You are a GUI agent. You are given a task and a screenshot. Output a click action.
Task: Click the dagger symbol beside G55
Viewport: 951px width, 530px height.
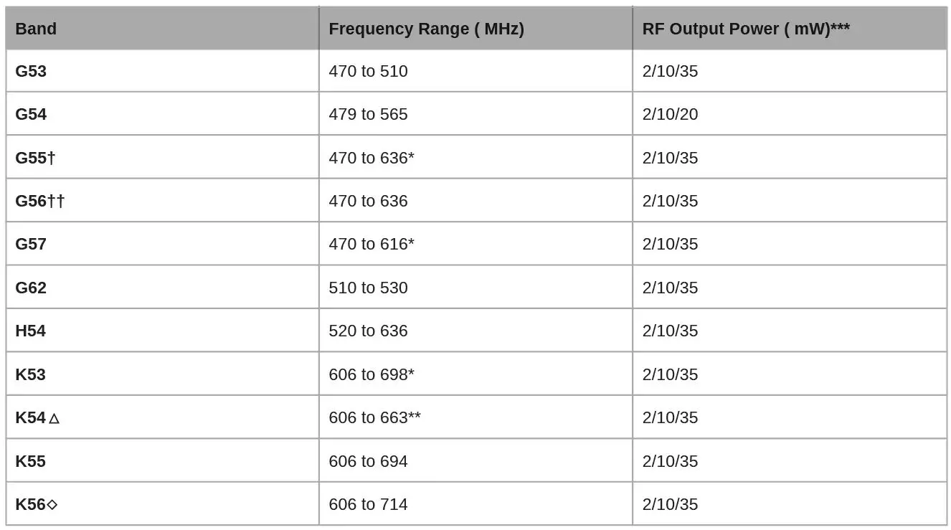52,158
